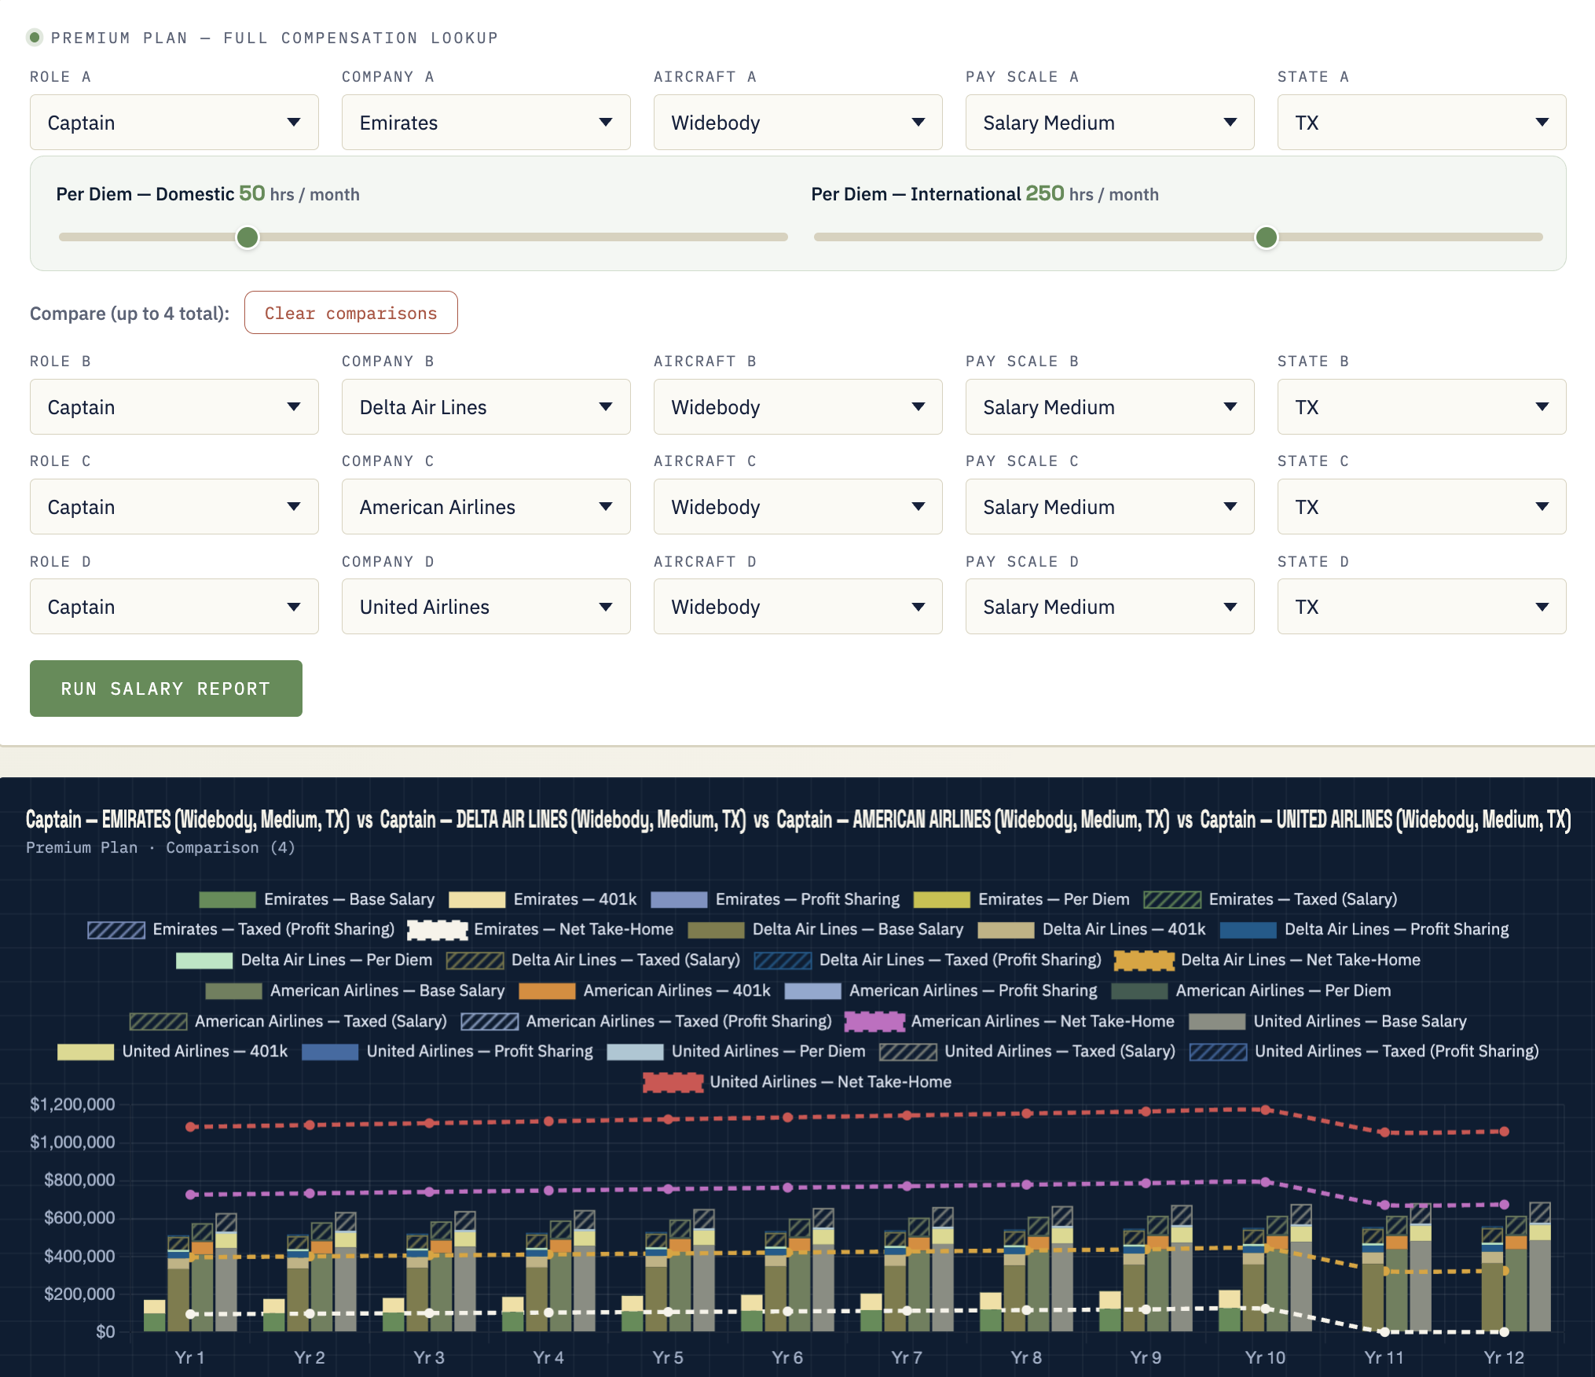The height and width of the screenshot is (1377, 1595).
Task: Hide American Airlines — 401k series
Action: 645,990
